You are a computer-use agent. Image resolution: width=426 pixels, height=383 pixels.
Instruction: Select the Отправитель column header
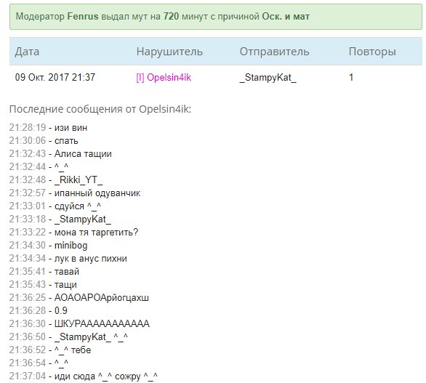pos(274,52)
